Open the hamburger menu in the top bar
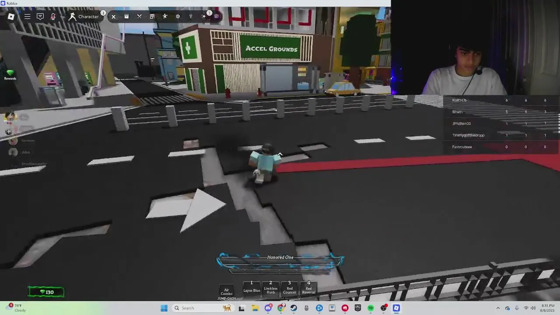 [27, 17]
